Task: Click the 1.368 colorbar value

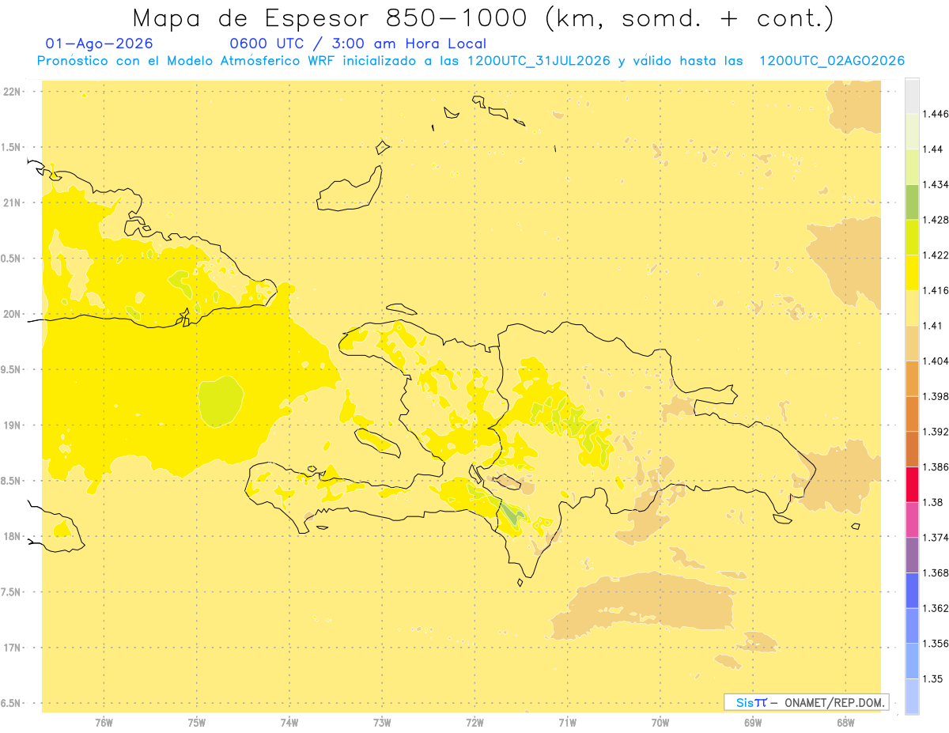Action: 936,573
